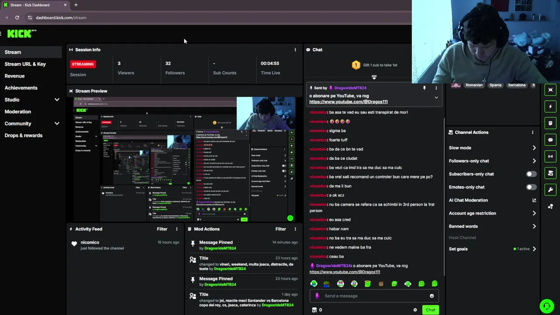
Task: Click the stream preview thumbnail
Action: click(x=185, y=159)
